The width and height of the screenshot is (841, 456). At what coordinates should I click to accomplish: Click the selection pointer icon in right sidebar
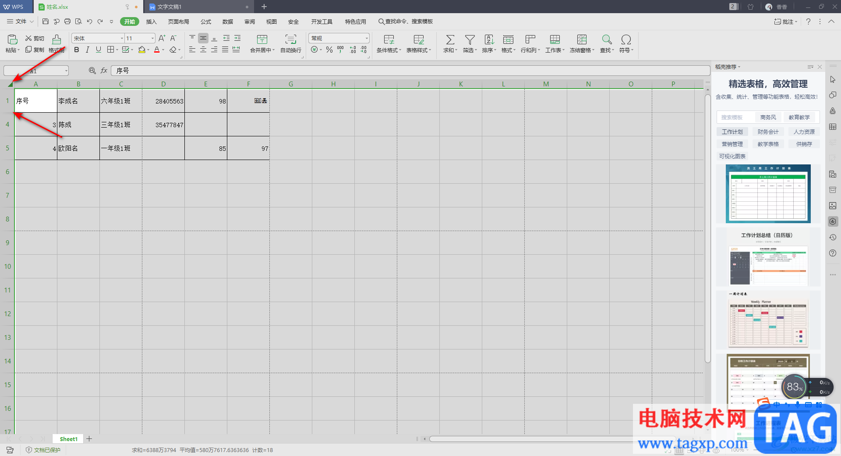[833, 79]
